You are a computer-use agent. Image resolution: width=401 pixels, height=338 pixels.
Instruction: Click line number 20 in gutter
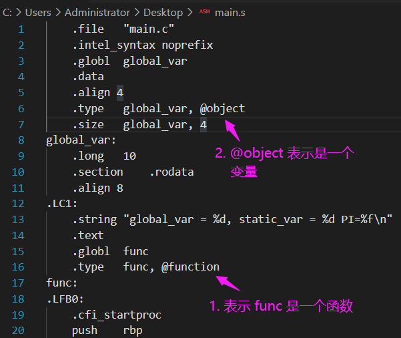[18, 331]
